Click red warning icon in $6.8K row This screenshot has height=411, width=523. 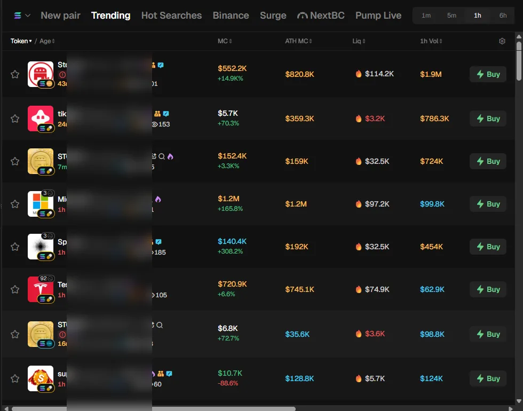click(x=62, y=334)
